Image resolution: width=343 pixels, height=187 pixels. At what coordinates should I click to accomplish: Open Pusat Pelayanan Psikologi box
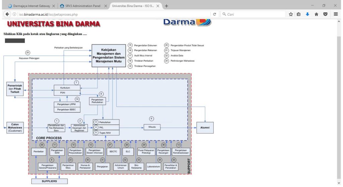(x=146, y=152)
